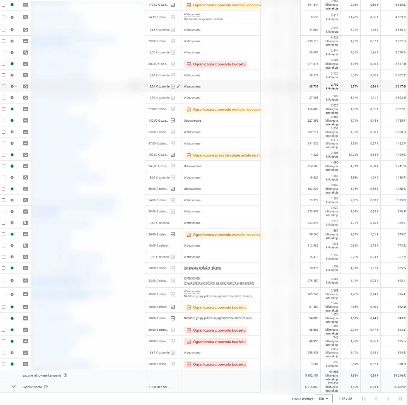Click the green status dot on 150,00 € row

12,155
